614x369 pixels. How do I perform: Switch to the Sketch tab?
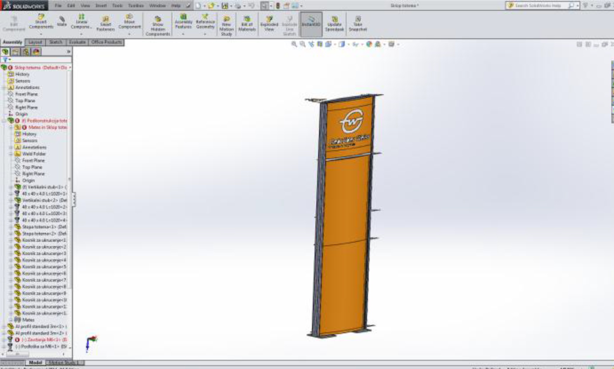(56, 42)
